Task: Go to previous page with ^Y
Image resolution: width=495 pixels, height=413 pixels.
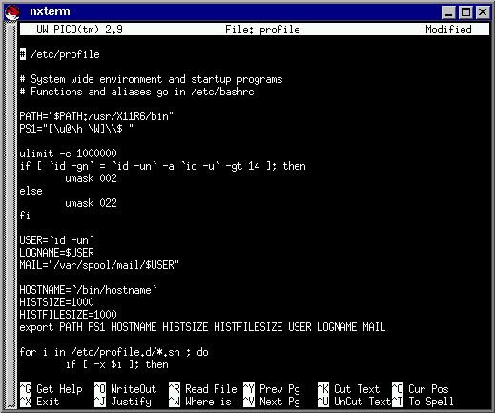Action: point(272,389)
